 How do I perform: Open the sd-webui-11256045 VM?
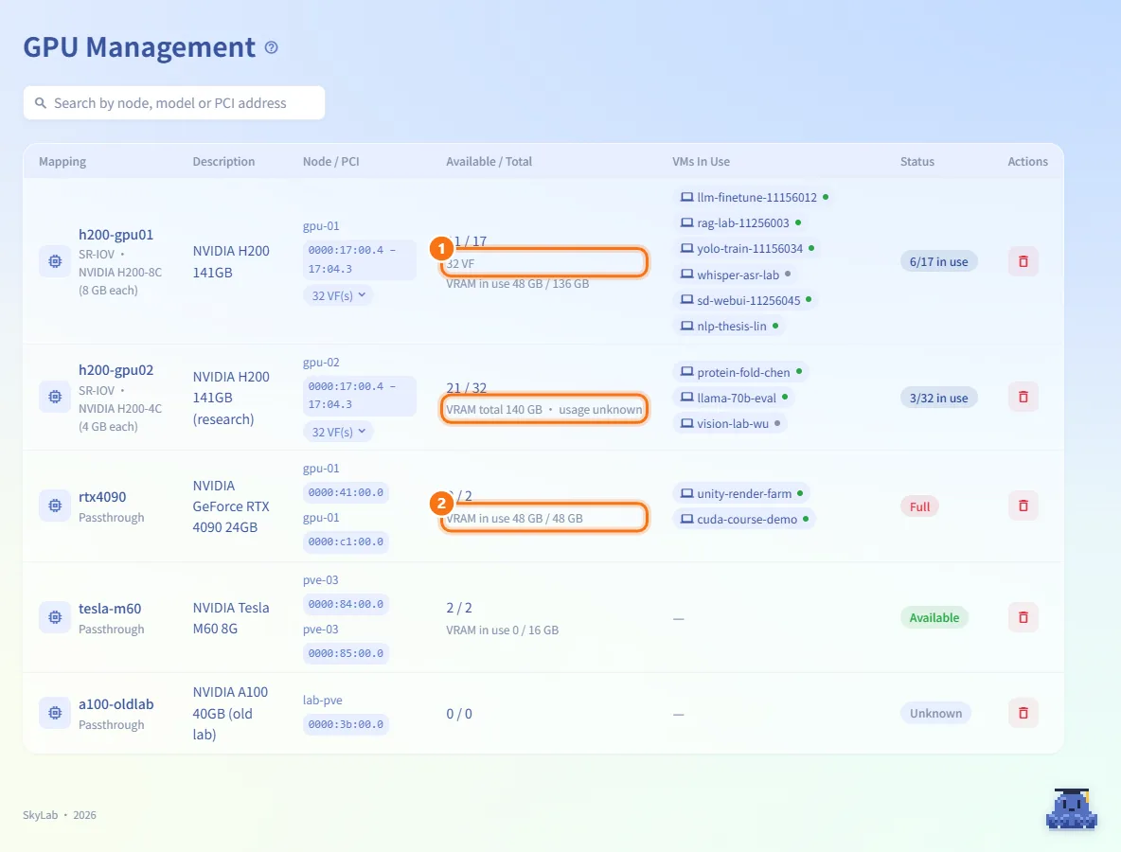[x=746, y=300]
